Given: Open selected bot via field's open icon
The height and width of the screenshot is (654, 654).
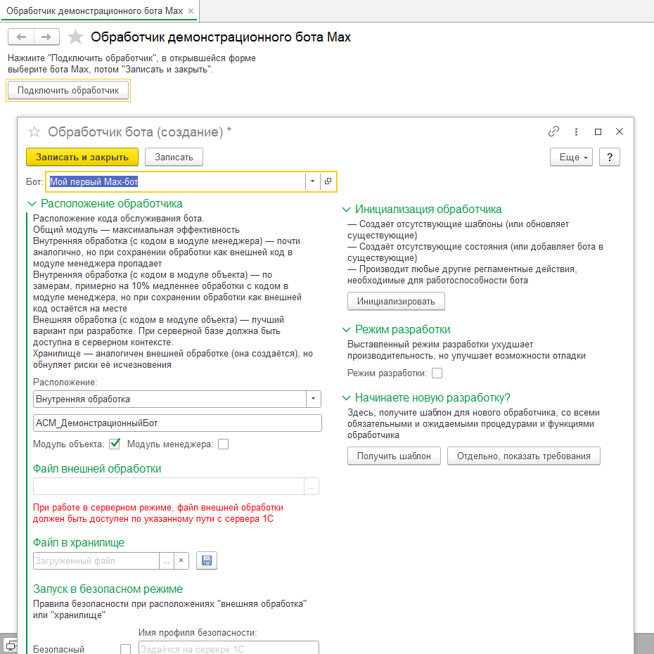Looking at the screenshot, I should click(328, 181).
